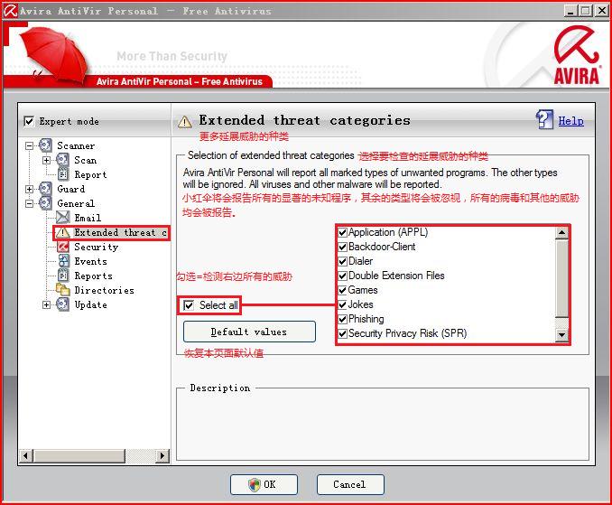Open Directories settings in tree
This screenshot has height=505, width=612.
pyautogui.click(x=104, y=290)
